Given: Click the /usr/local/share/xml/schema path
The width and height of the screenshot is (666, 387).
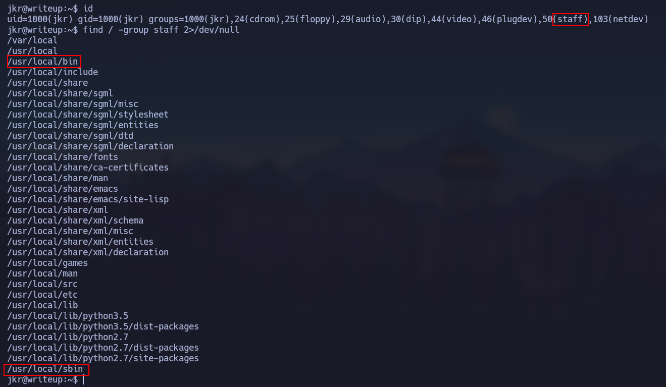Looking at the screenshot, I should (x=75, y=220).
